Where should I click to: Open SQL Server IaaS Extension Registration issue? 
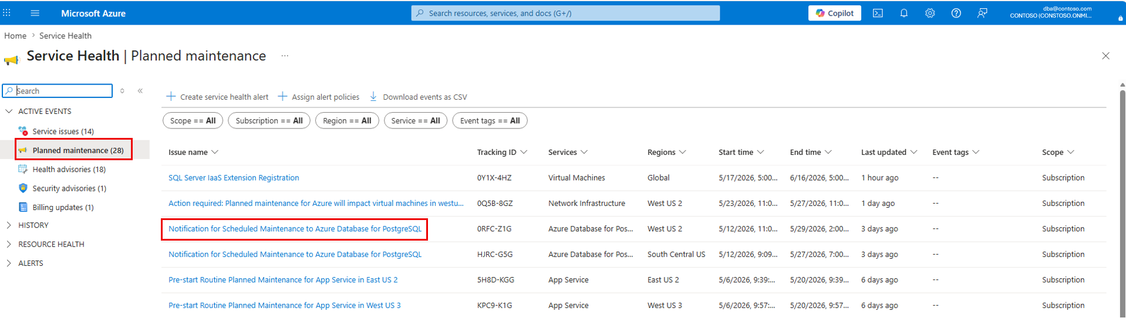234,178
